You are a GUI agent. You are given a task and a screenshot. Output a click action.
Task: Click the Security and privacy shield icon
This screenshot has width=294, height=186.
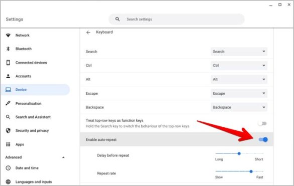tap(8, 130)
